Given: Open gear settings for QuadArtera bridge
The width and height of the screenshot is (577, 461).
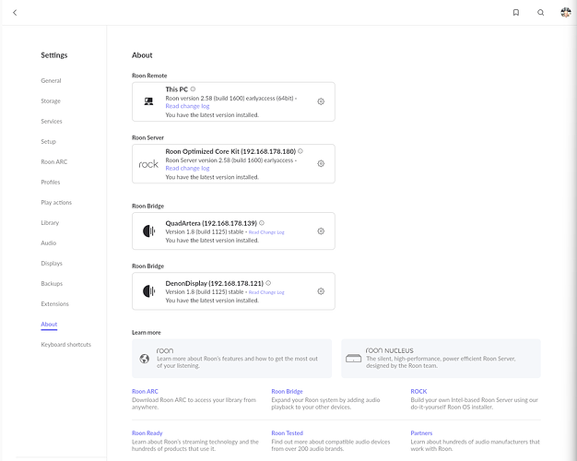Looking at the screenshot, I should click(x=321, y=231).
